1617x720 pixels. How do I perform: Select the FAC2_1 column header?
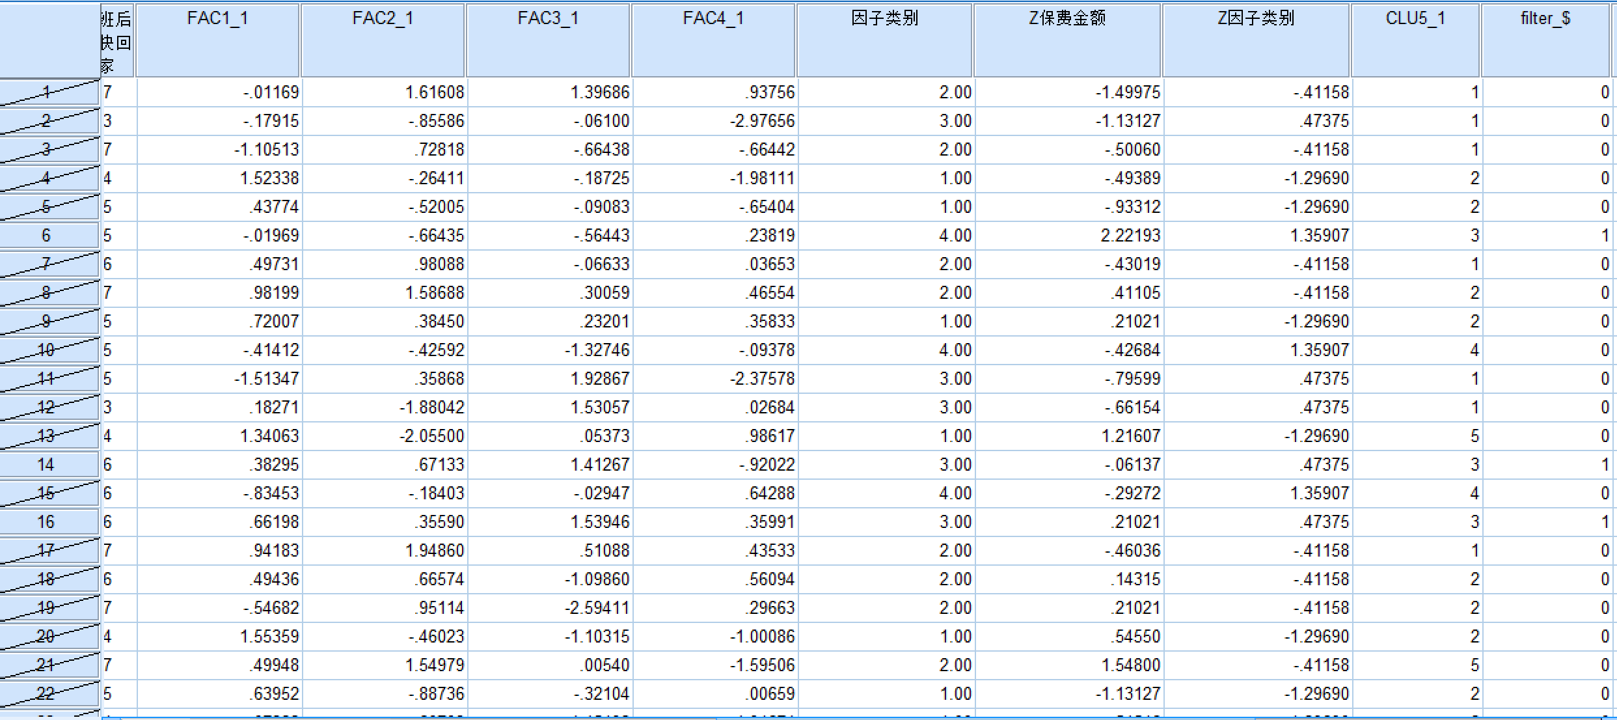coord(383,40)
